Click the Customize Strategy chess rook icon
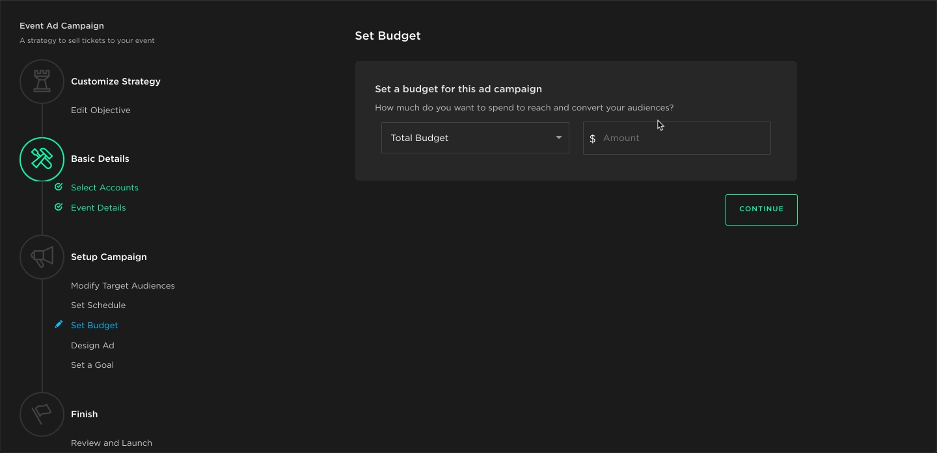The width and height of the screenshot is (937, 453). coord(42,81)
